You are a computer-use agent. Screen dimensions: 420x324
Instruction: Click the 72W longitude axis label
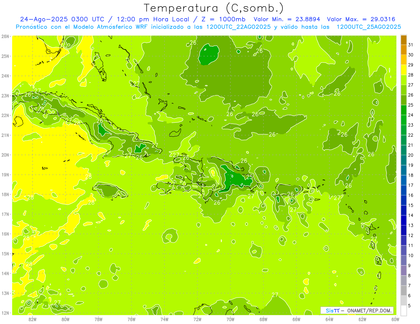pyautogui.click(x=197, y=319)
